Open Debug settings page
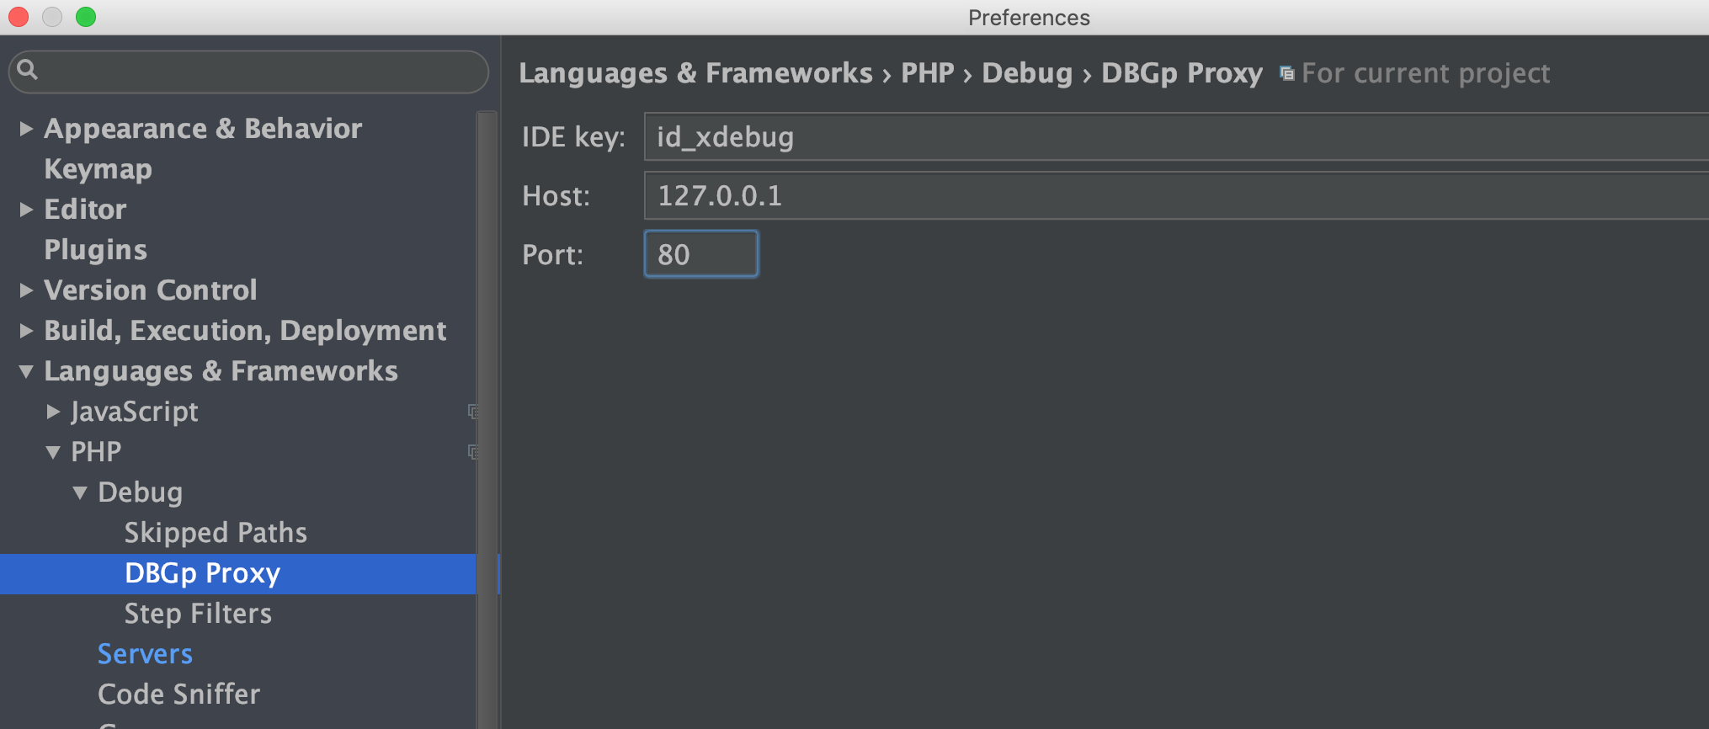Viewport: 1709px width, 729px height. tap(140, 492)
